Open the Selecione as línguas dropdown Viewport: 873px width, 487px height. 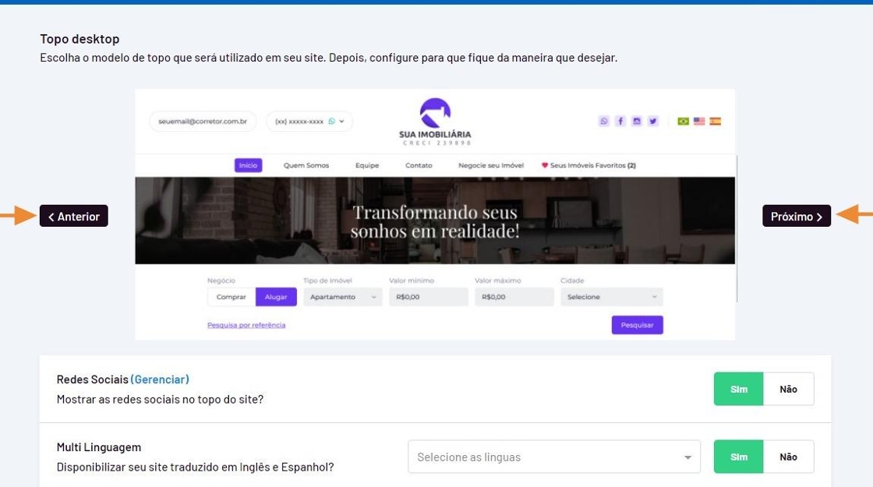tap(554, 457)
